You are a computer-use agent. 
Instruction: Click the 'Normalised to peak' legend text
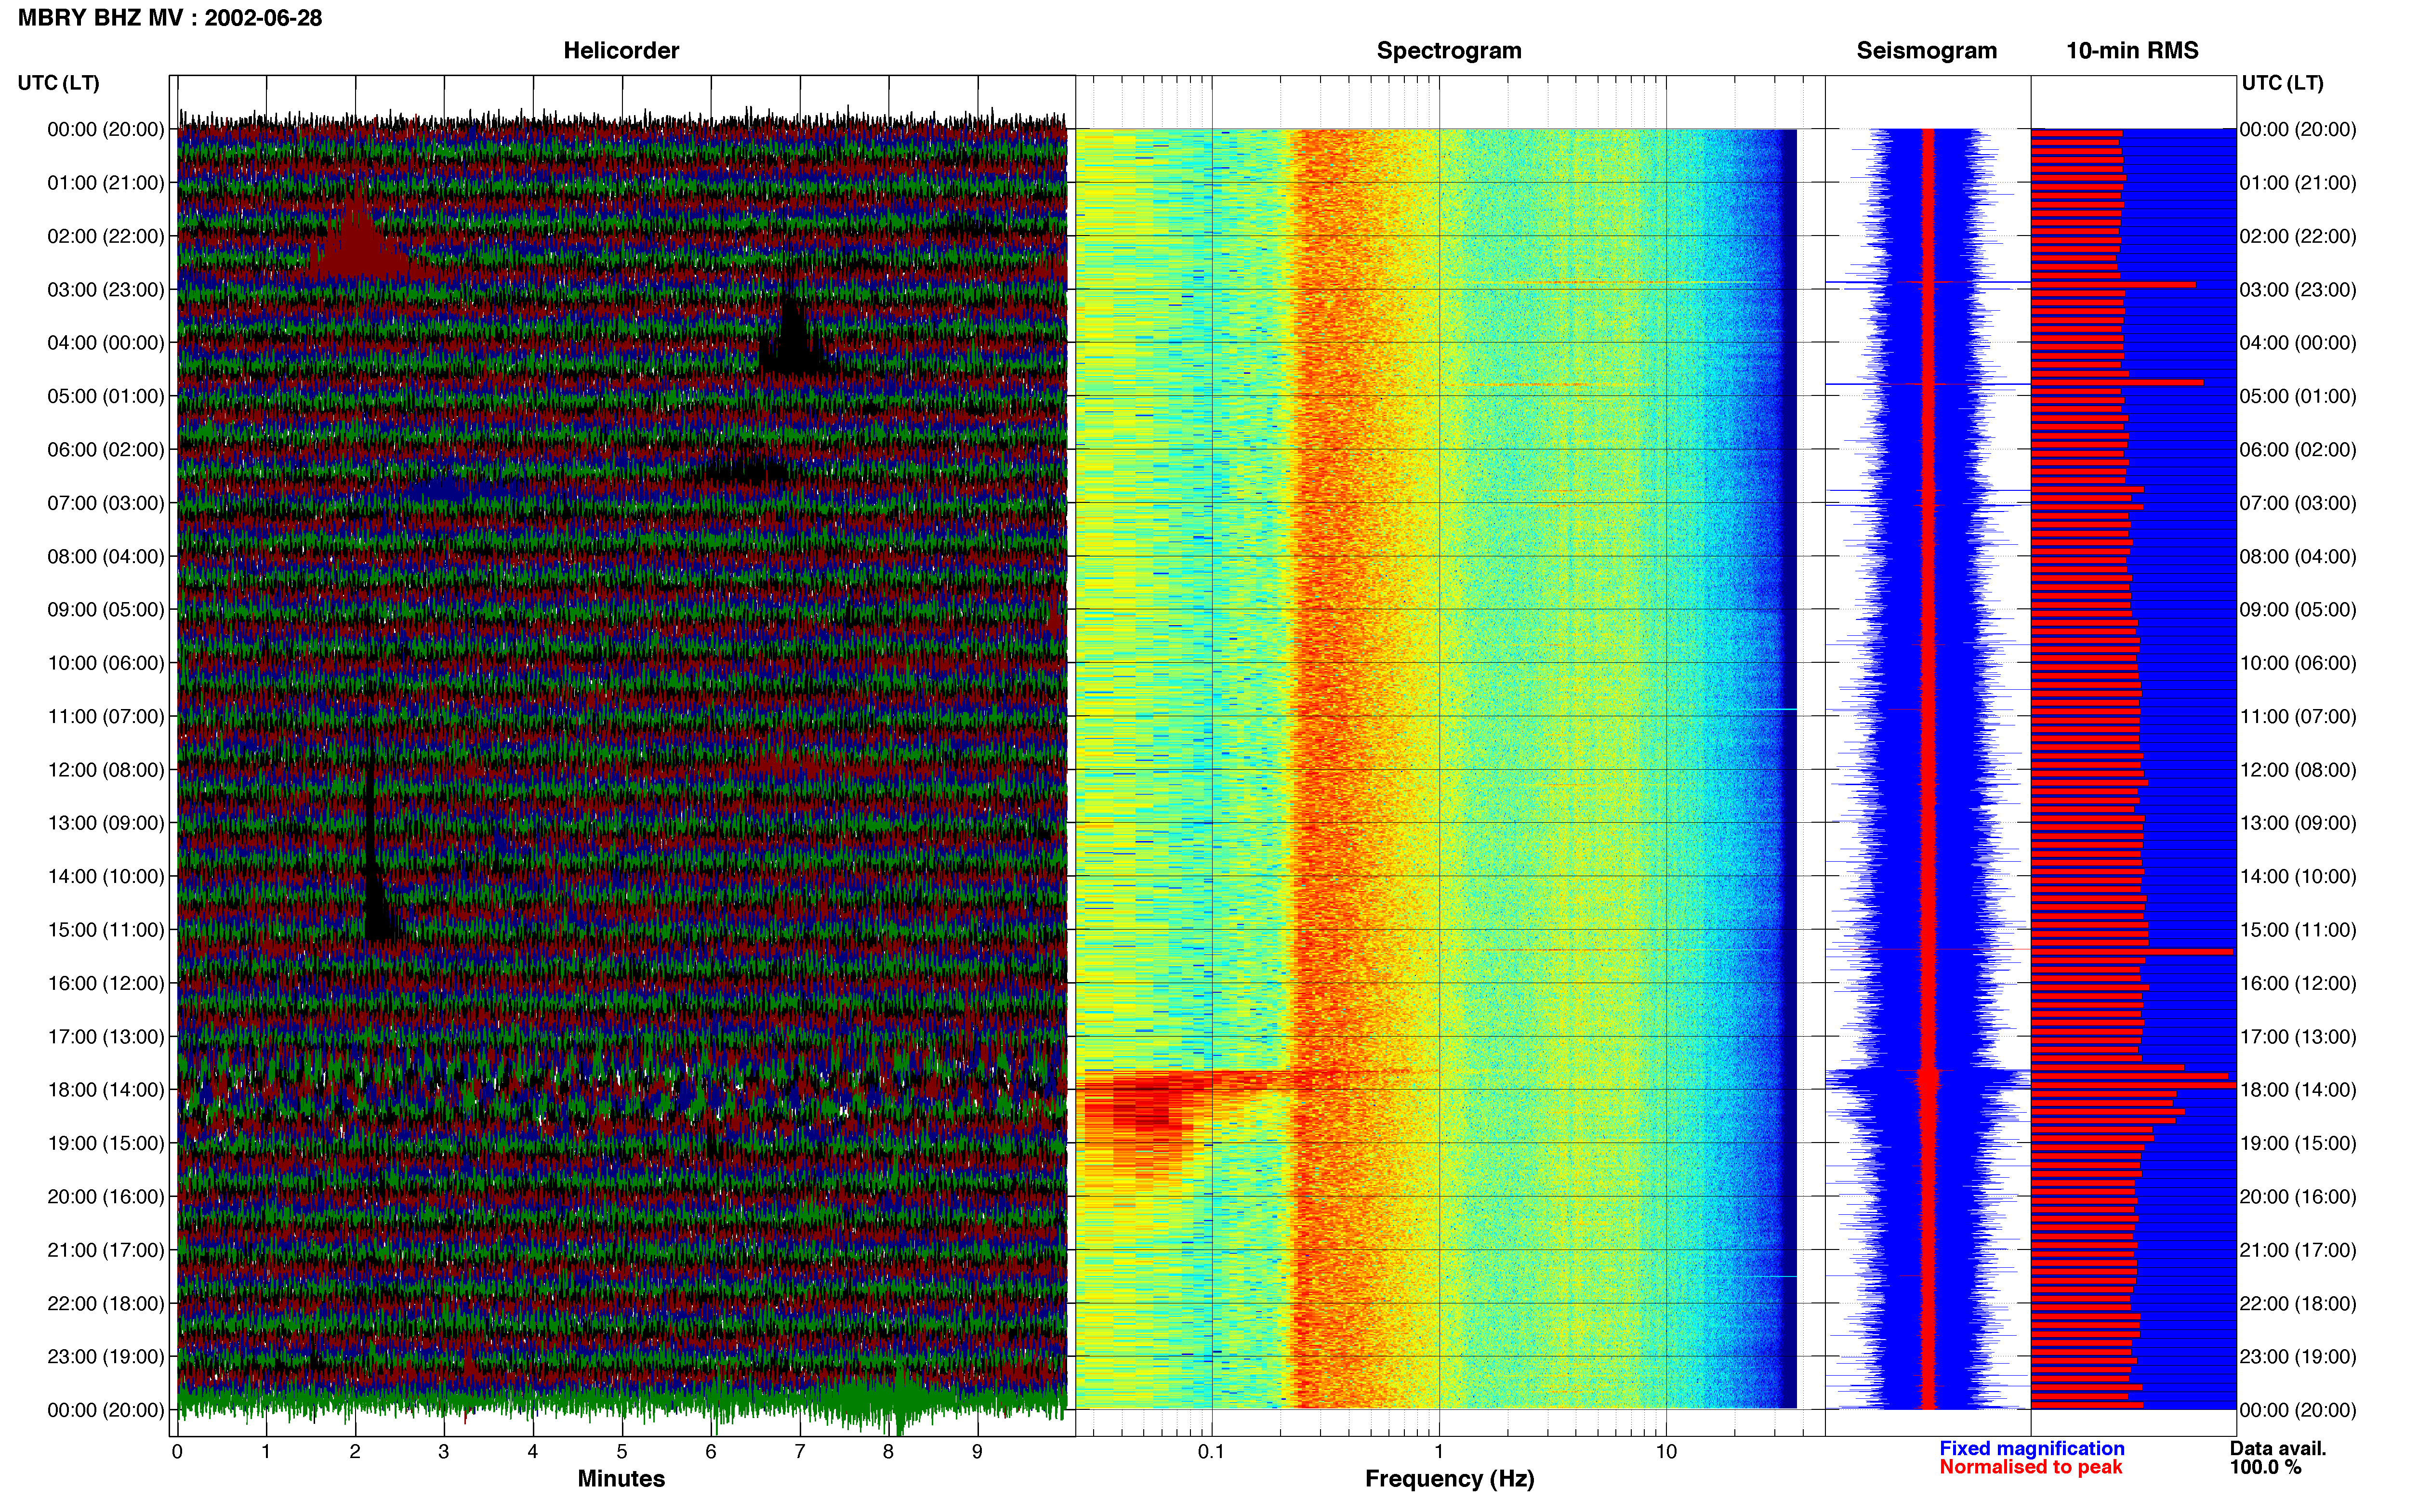pyautogui.click(x=2030, y=1467)
